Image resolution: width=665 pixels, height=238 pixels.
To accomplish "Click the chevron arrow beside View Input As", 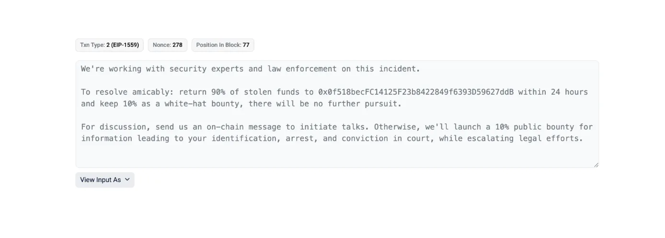I will point(127,180).
